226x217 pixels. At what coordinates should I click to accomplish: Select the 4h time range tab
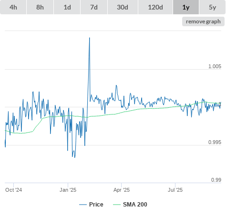click(13, 7)
